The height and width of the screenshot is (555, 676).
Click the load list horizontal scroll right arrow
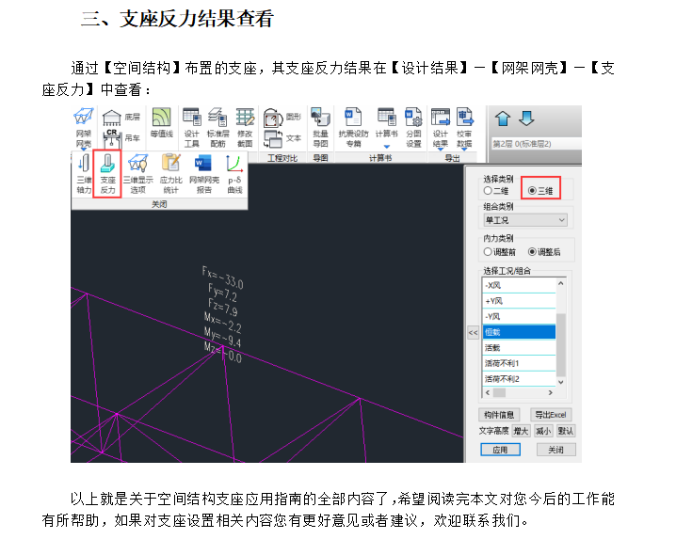pos(550,392)
